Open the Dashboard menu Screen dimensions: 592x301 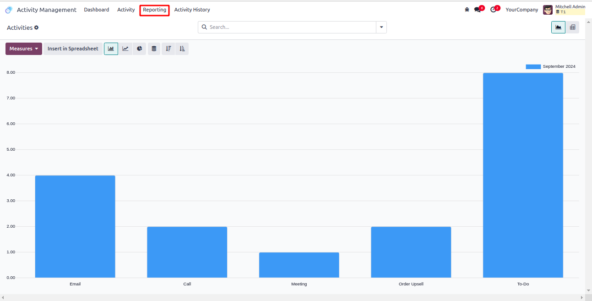pyautogui.click(x=97, y=10)
